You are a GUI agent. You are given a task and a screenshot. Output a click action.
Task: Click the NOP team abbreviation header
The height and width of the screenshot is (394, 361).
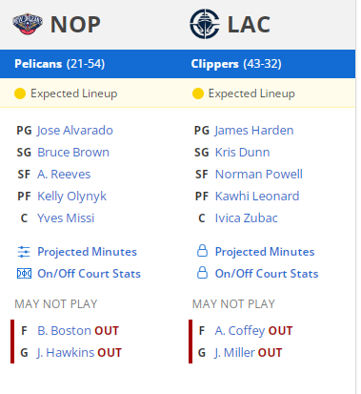[75, 25]
